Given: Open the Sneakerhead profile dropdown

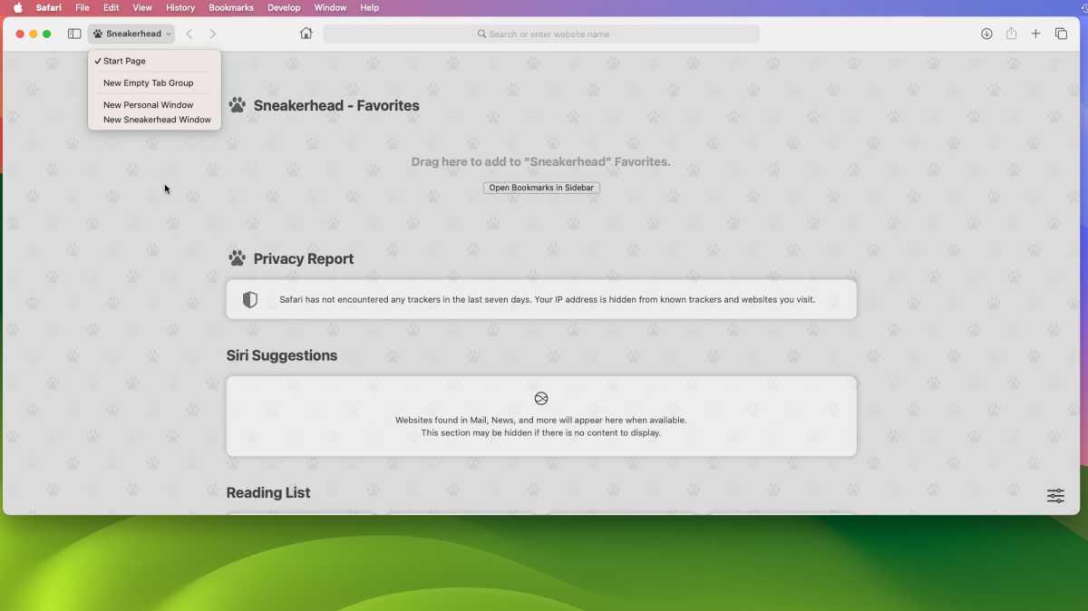Looking at the screenshot, I should (x=131, y=34).
